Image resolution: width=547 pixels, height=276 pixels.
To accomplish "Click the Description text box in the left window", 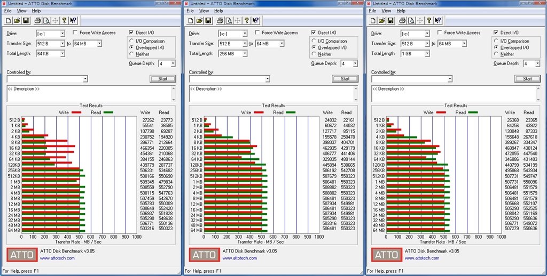I will point(88,93).
